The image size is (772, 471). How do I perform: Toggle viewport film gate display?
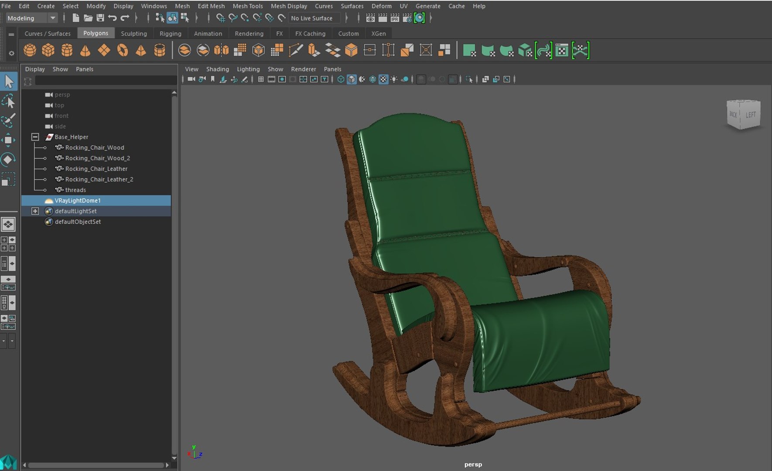click(271, 79)
